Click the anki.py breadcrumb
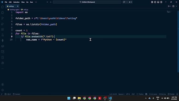Image resolution: width=179 pixels, height=101 pixels. pos(26,9)
